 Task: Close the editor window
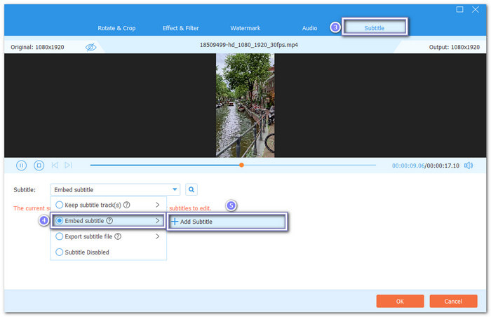[x=476, y=9]
